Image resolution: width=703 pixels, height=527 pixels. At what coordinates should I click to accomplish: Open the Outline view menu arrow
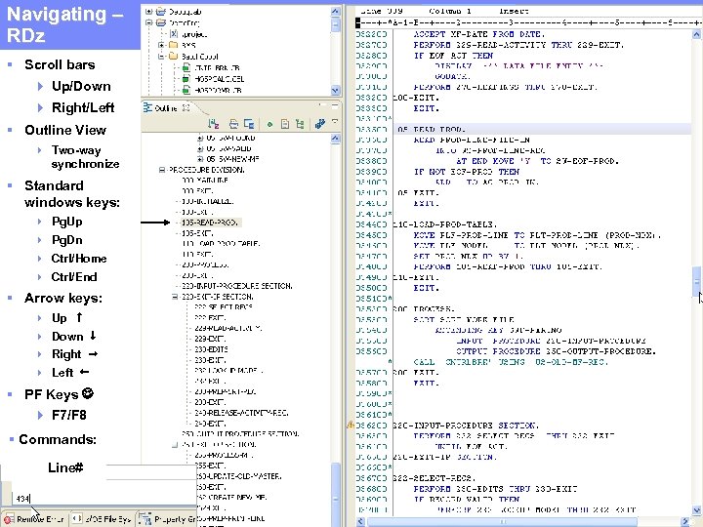pos(335,121)
